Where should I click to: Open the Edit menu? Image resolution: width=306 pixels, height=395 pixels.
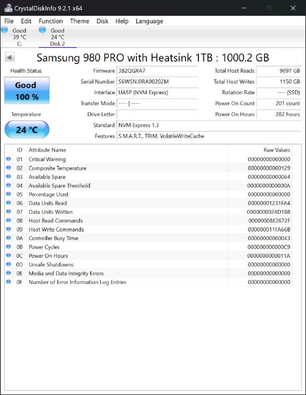[x=26, y=21]
